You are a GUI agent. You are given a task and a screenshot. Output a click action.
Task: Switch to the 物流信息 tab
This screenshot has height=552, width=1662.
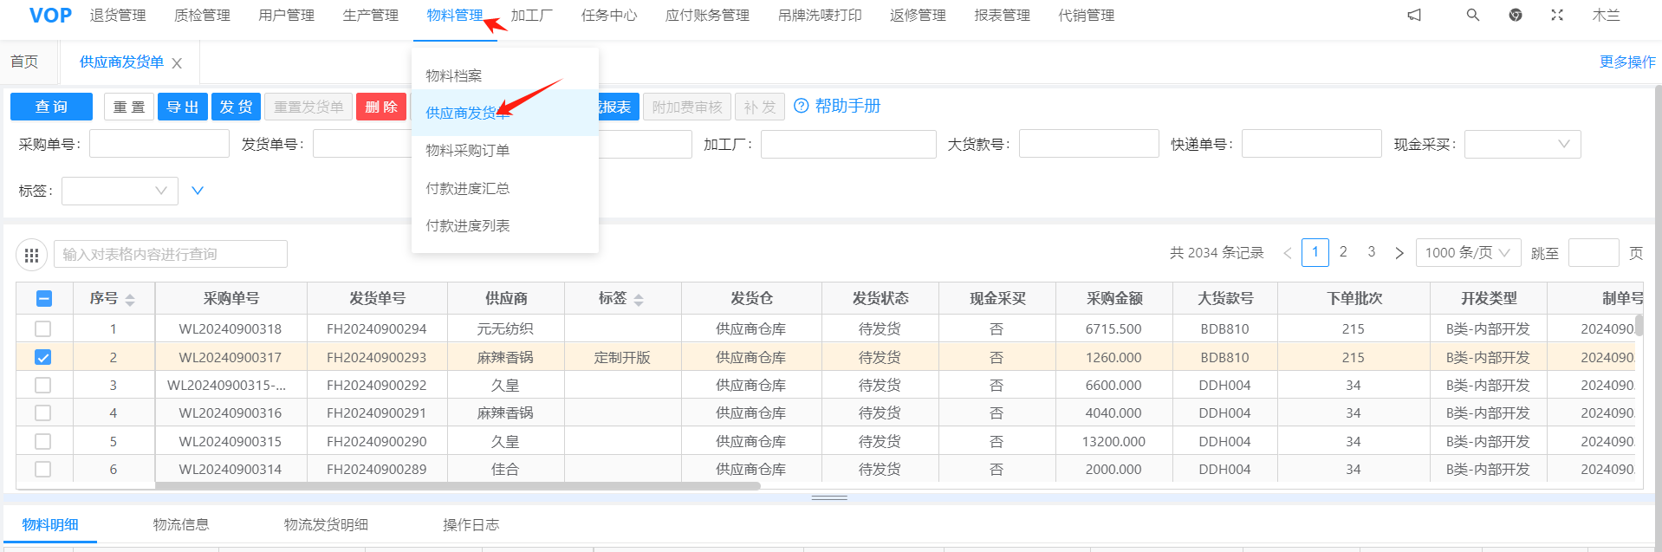point(181,525)
